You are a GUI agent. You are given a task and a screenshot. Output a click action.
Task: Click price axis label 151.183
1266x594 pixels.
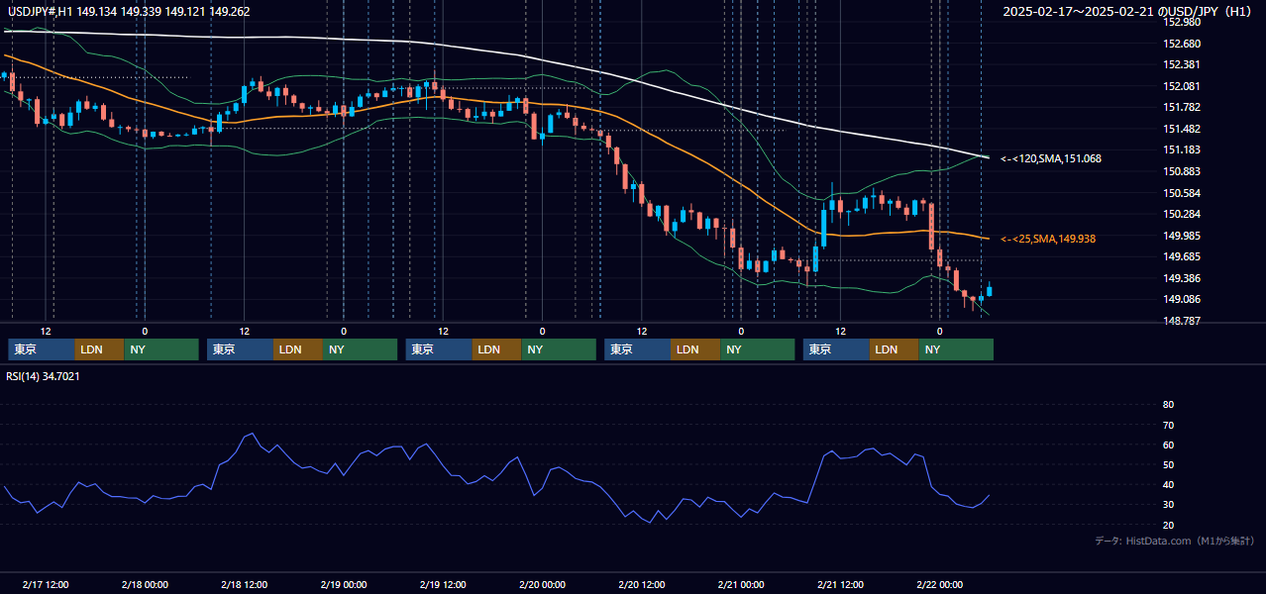1182,149
